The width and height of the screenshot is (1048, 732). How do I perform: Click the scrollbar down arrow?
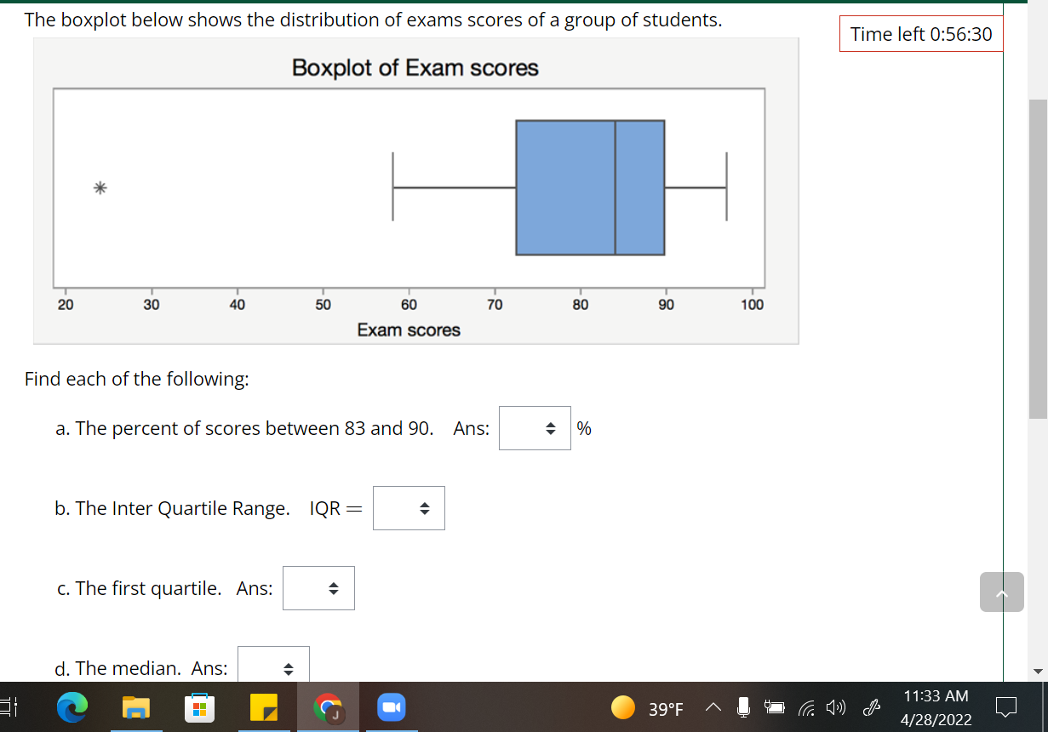click(x=1038, y=672)
